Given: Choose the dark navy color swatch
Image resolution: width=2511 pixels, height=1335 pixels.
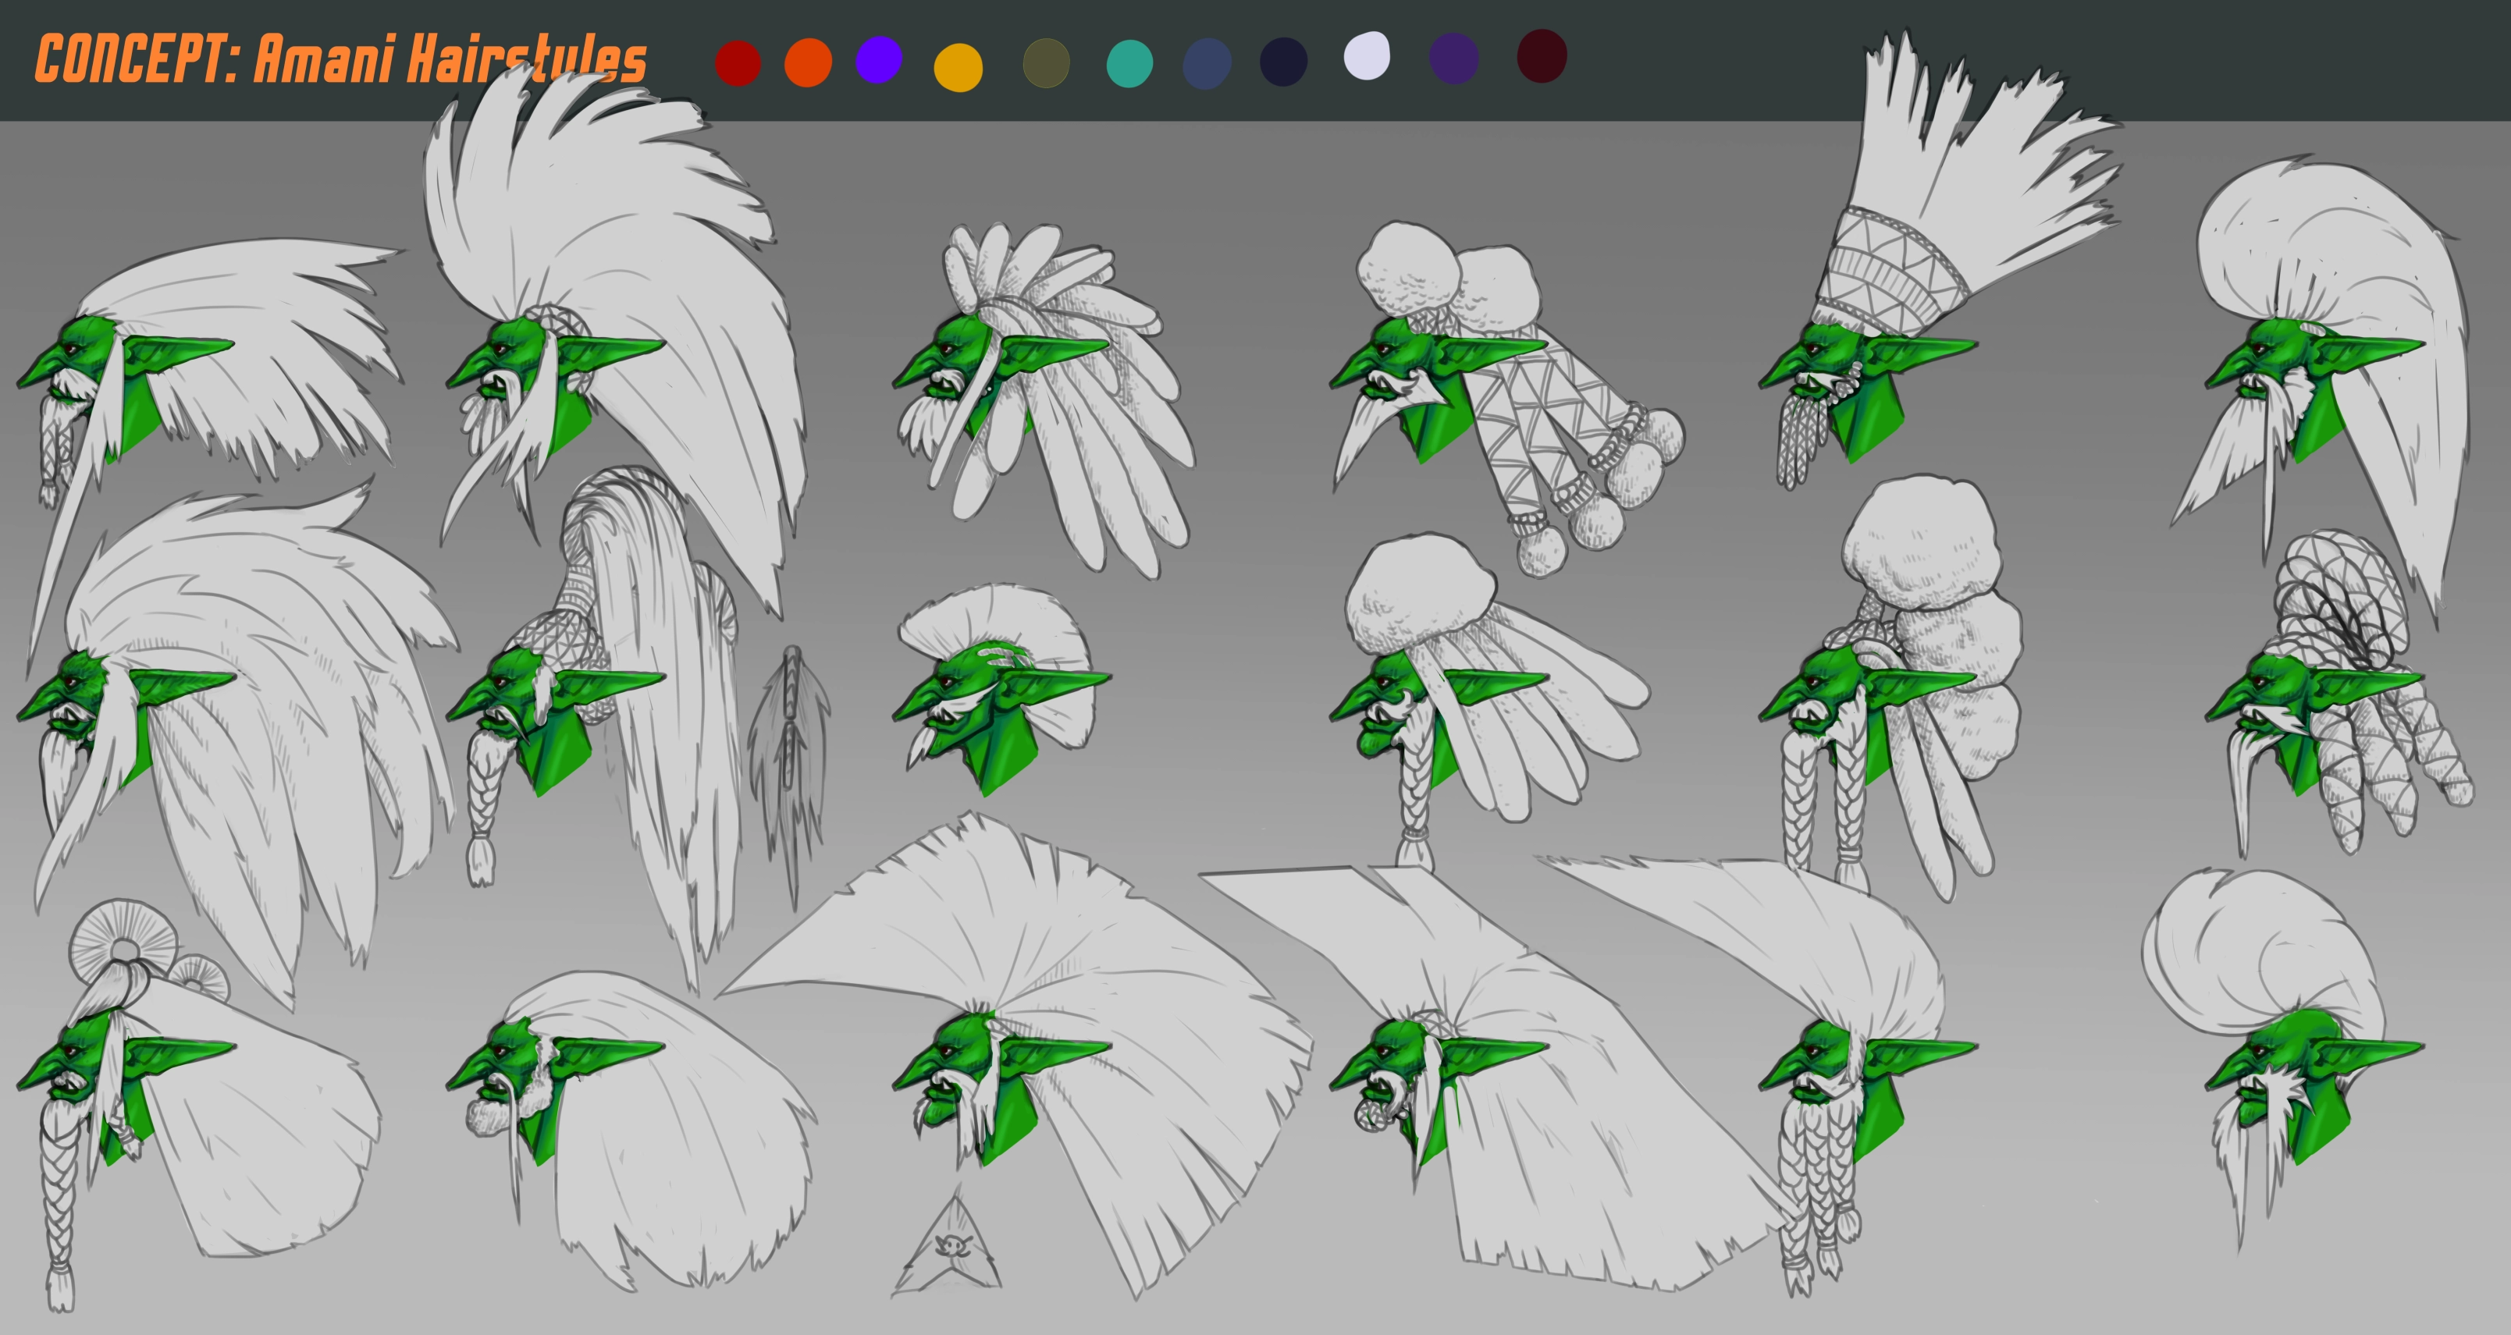Looking at the screenshot, I should coord(1282,62).
